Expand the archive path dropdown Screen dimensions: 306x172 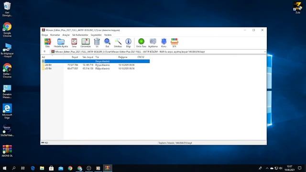pos(264,52)
